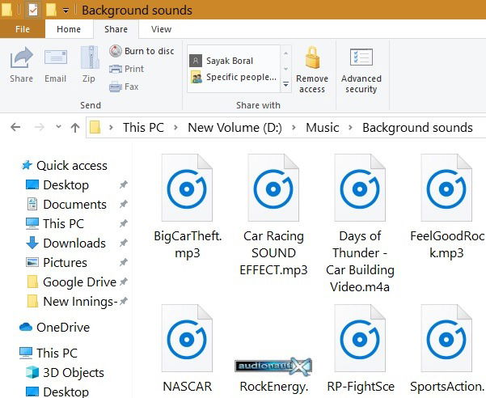This screenshot has width=486, height=398.
Task: Select the NASCAR audio file icon
Action: pyautogui.click(x=188, y=338)
